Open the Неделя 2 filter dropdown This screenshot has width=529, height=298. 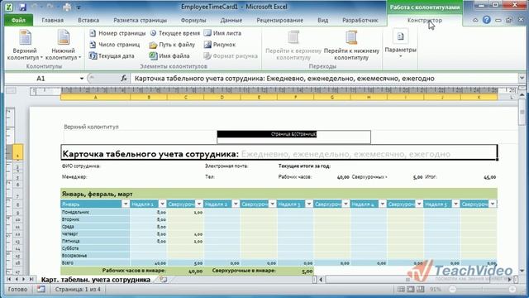coord(236,204)
